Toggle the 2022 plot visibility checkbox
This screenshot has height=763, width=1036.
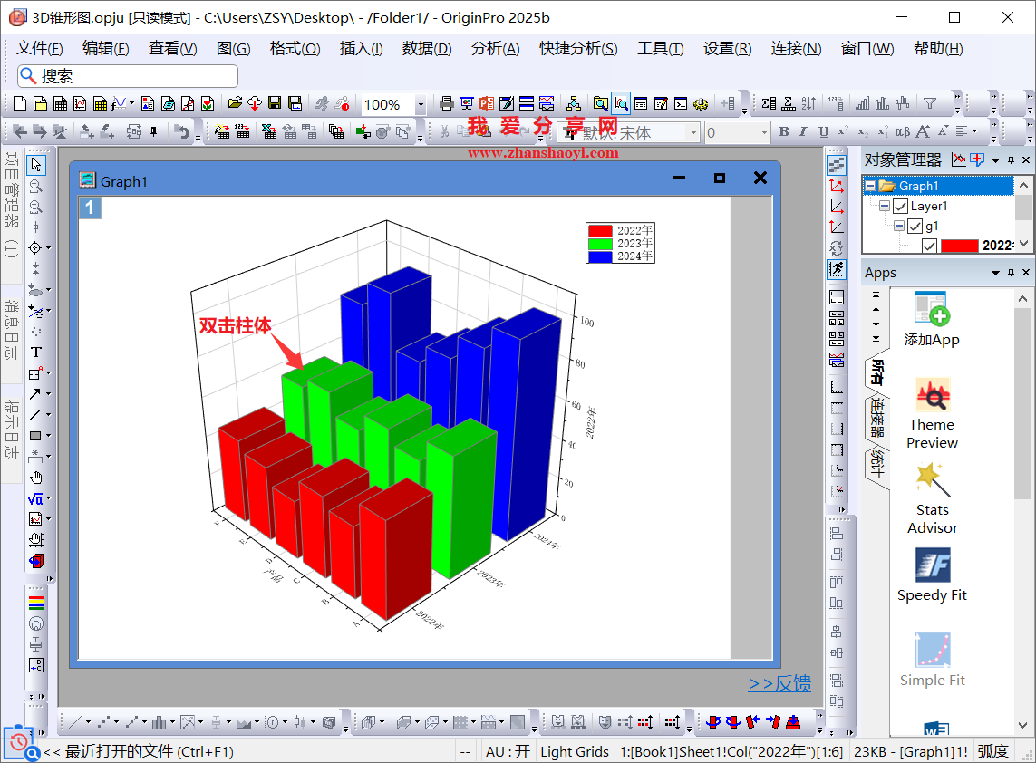929,246
